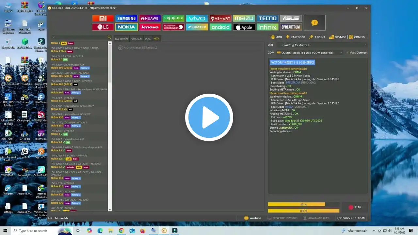Click the Windows Start button
The height and width of the screenshot is (235, 418).
point(5,231)
